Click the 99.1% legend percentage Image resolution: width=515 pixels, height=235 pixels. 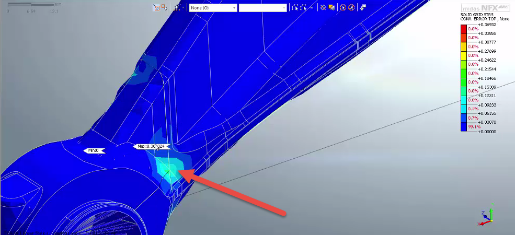click(x=474, y=127)
